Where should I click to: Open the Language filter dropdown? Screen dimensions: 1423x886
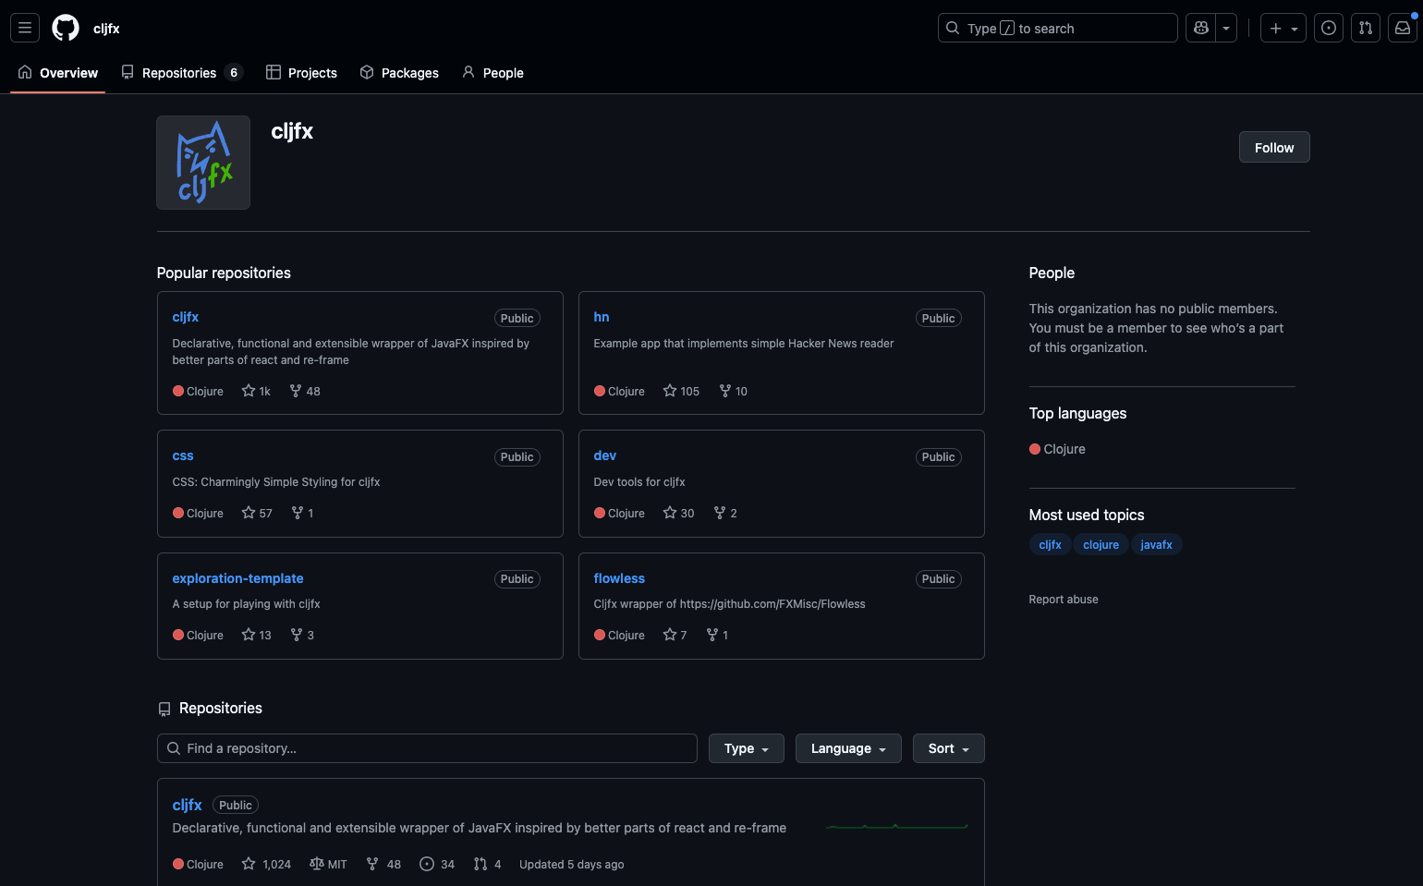(848, 748)
